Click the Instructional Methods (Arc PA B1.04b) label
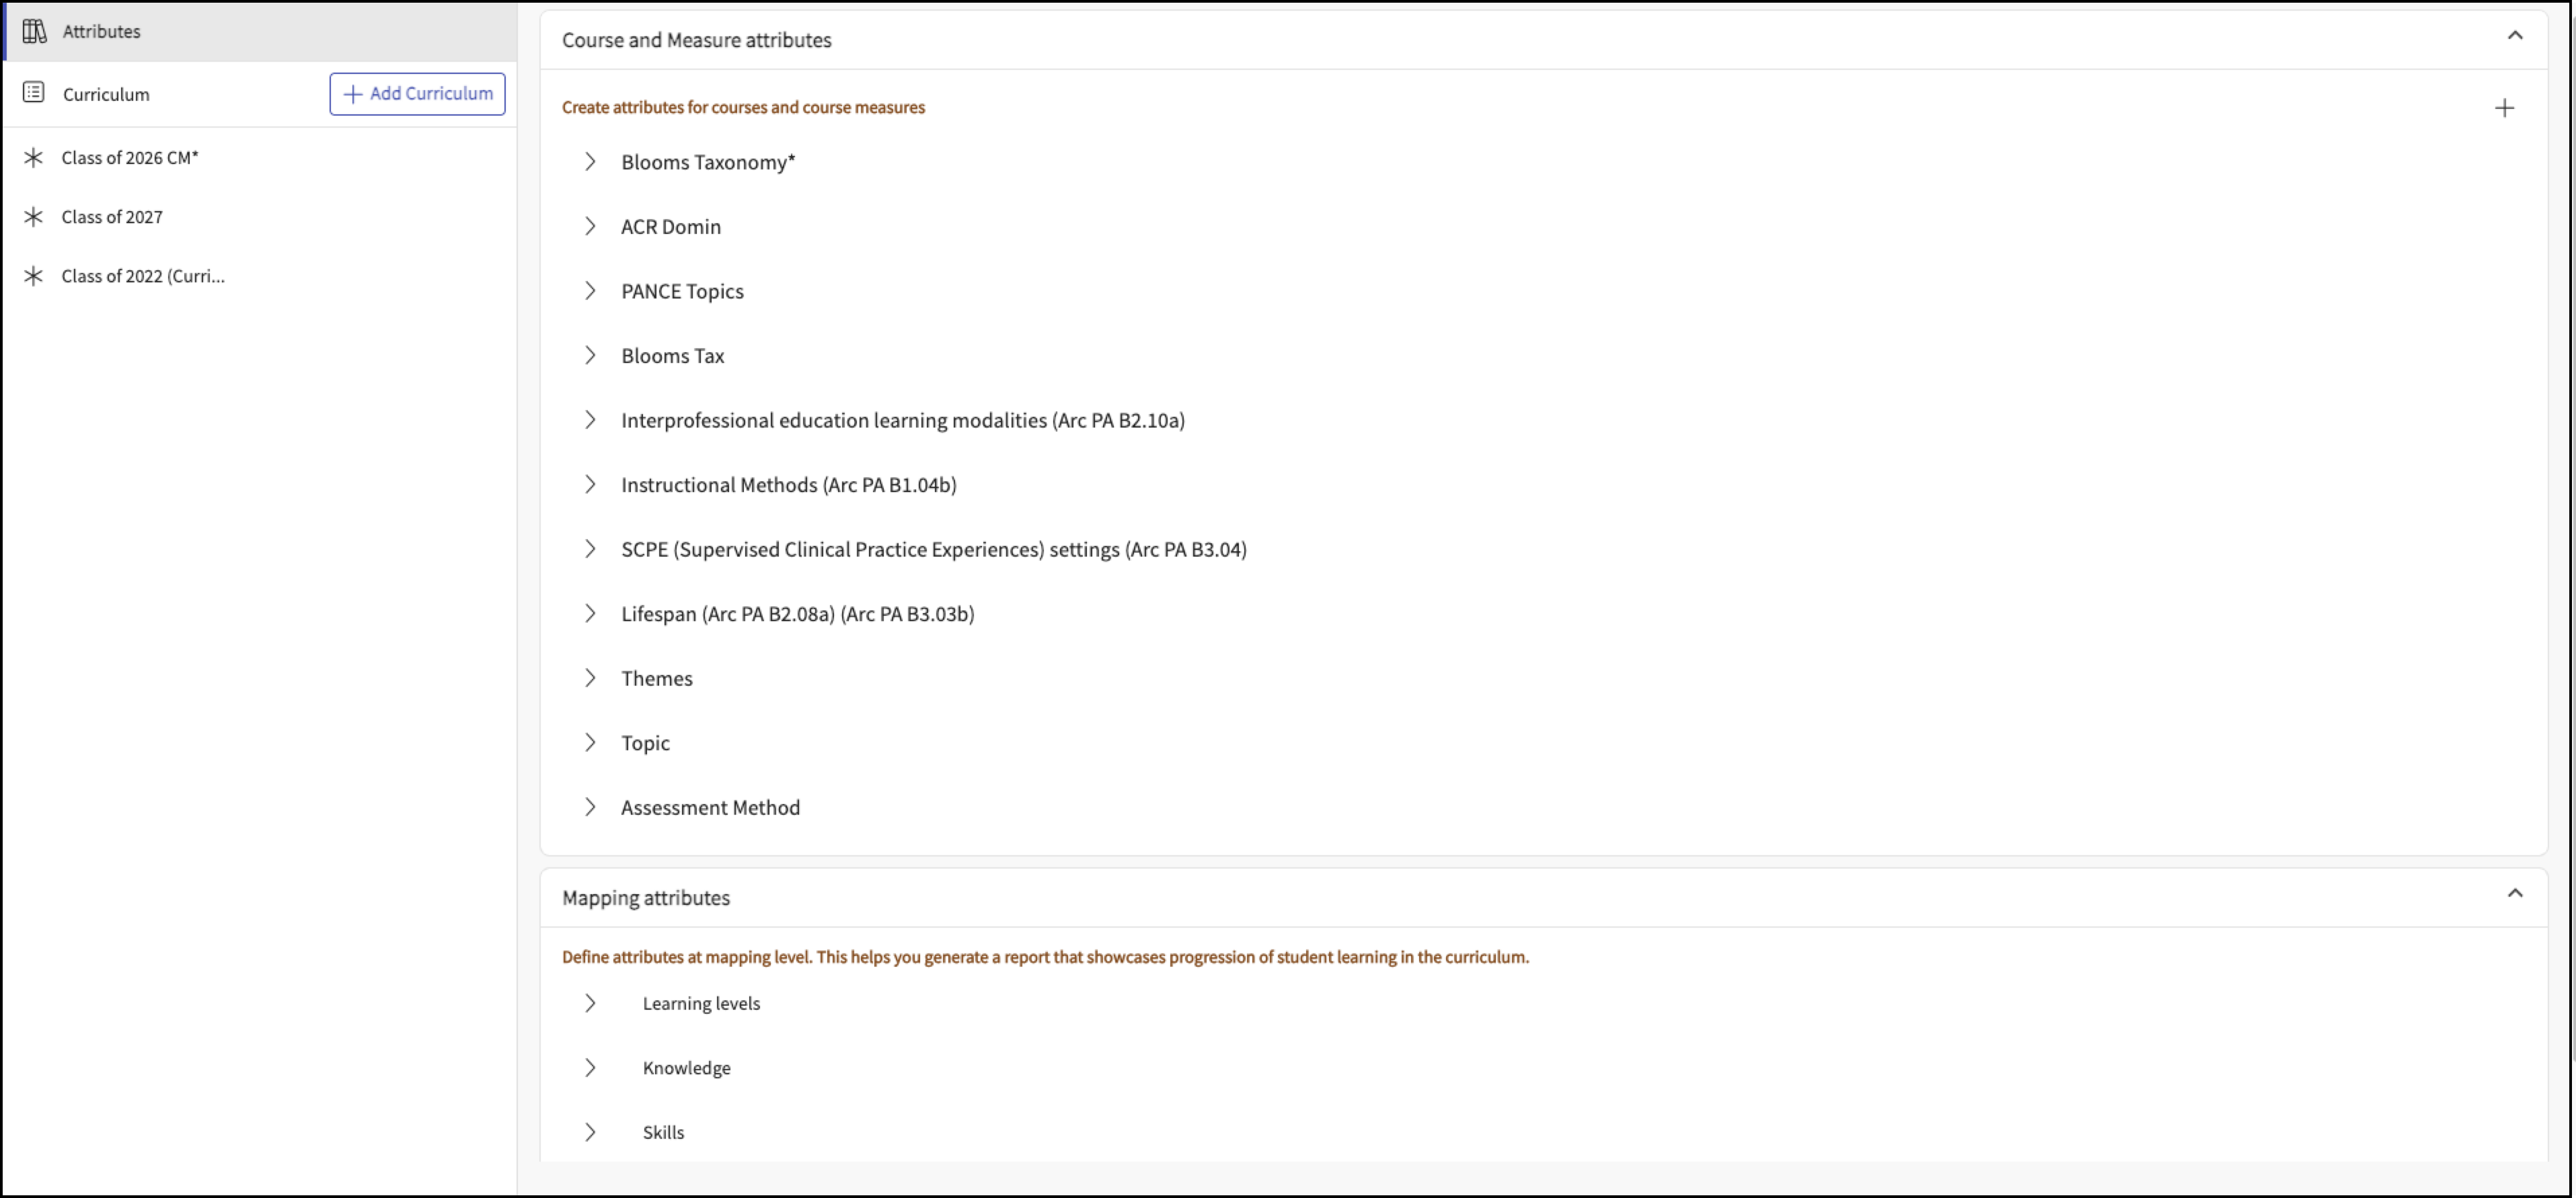The image size is (2576, 1198). point(788,485)
